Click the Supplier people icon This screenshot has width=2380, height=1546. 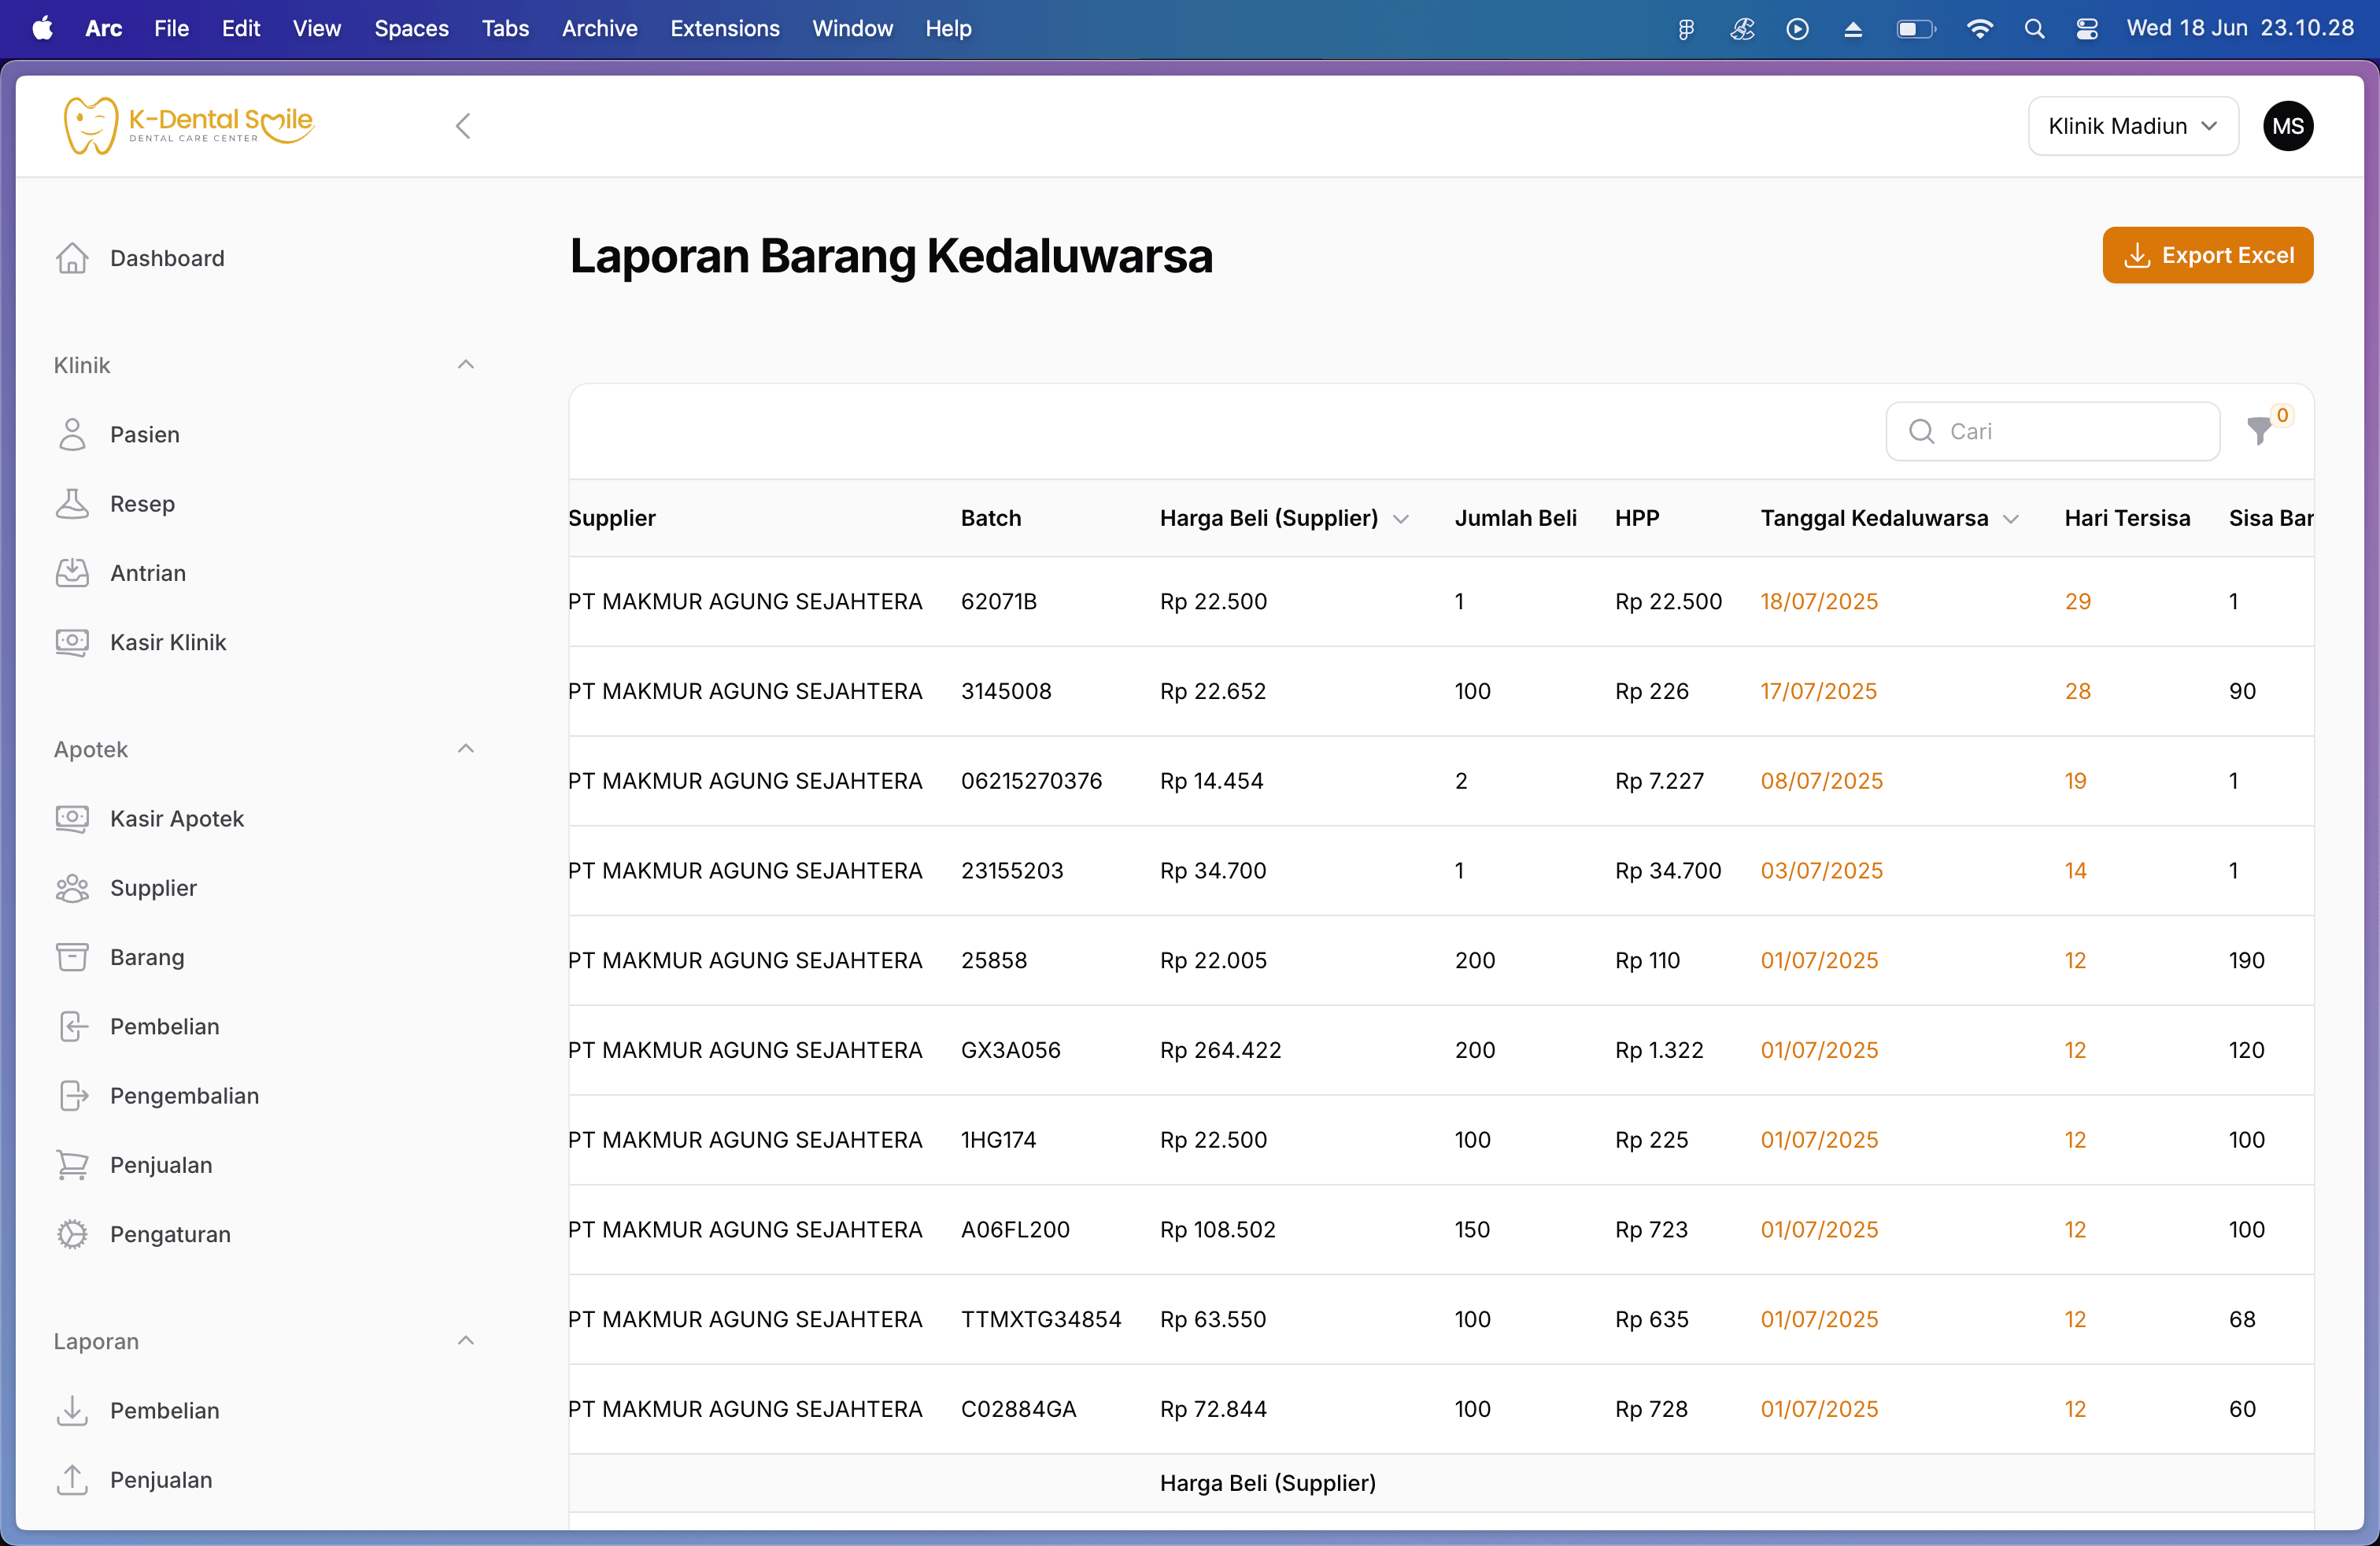(72, 888)
